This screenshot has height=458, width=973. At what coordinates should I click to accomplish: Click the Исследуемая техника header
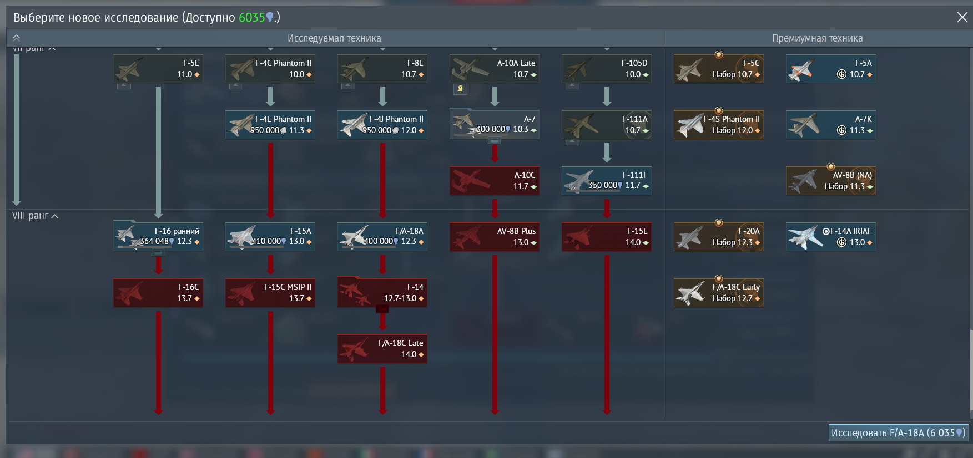tap(334, 38)
